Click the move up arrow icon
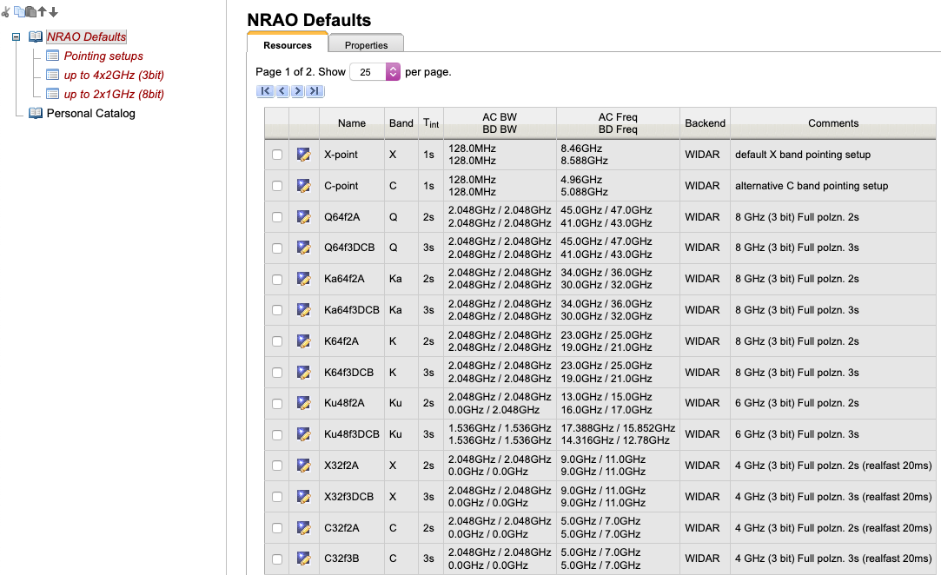Image resolution: width=941 pixels, height=575 pixels. [x=42, y=12]
